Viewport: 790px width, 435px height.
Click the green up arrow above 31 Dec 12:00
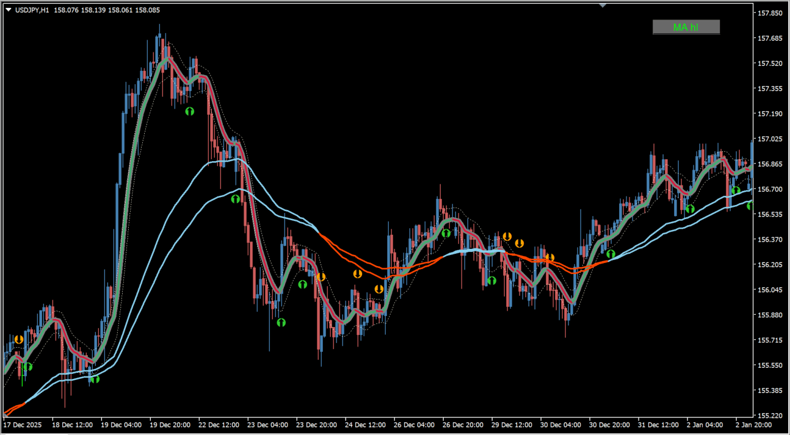[690, 209]
